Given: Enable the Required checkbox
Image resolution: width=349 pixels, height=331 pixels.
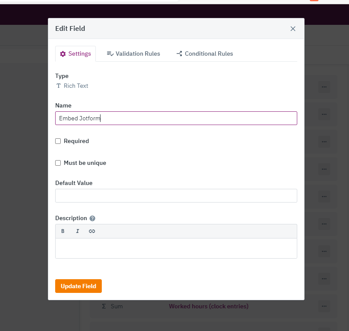Looking at the screenshot, I should pyautogui.click(x=58, y=141).
